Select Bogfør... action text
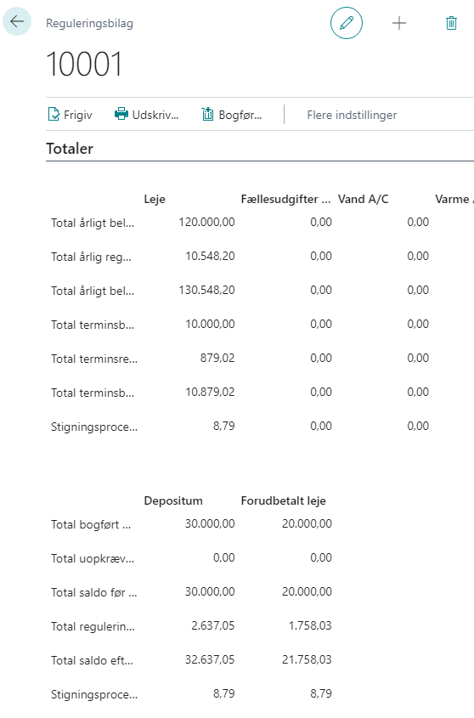The width and height of the screenshot is (474, 718). pos(240,115)
